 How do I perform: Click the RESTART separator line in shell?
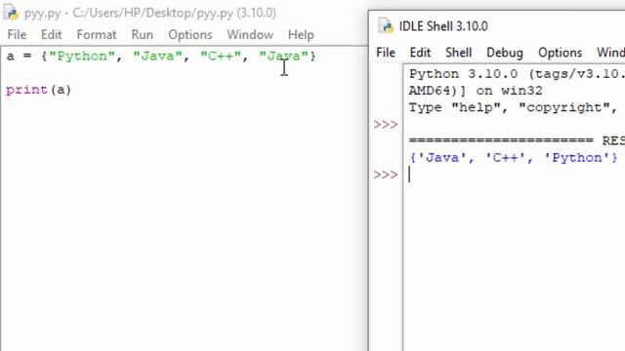pos(517,140)
